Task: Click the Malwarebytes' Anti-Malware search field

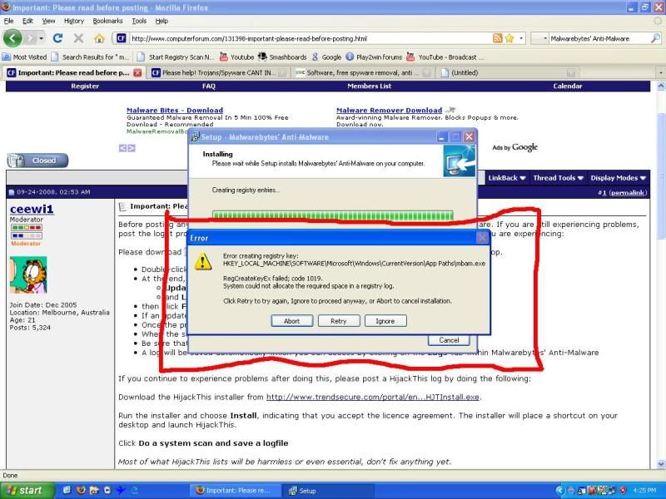Action: [599, 38]
